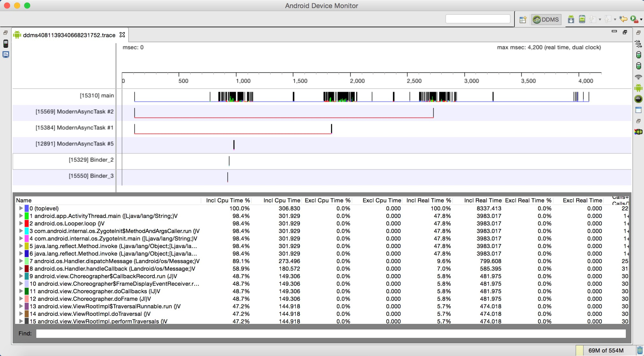Switch to the DDMS perspective
The image size is (644, 356).
[x=546, y=20]
